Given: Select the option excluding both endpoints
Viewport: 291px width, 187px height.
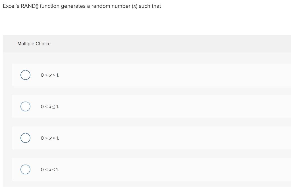Looking at the screenshot, I should pyautogui.click(x=25, y=169).
